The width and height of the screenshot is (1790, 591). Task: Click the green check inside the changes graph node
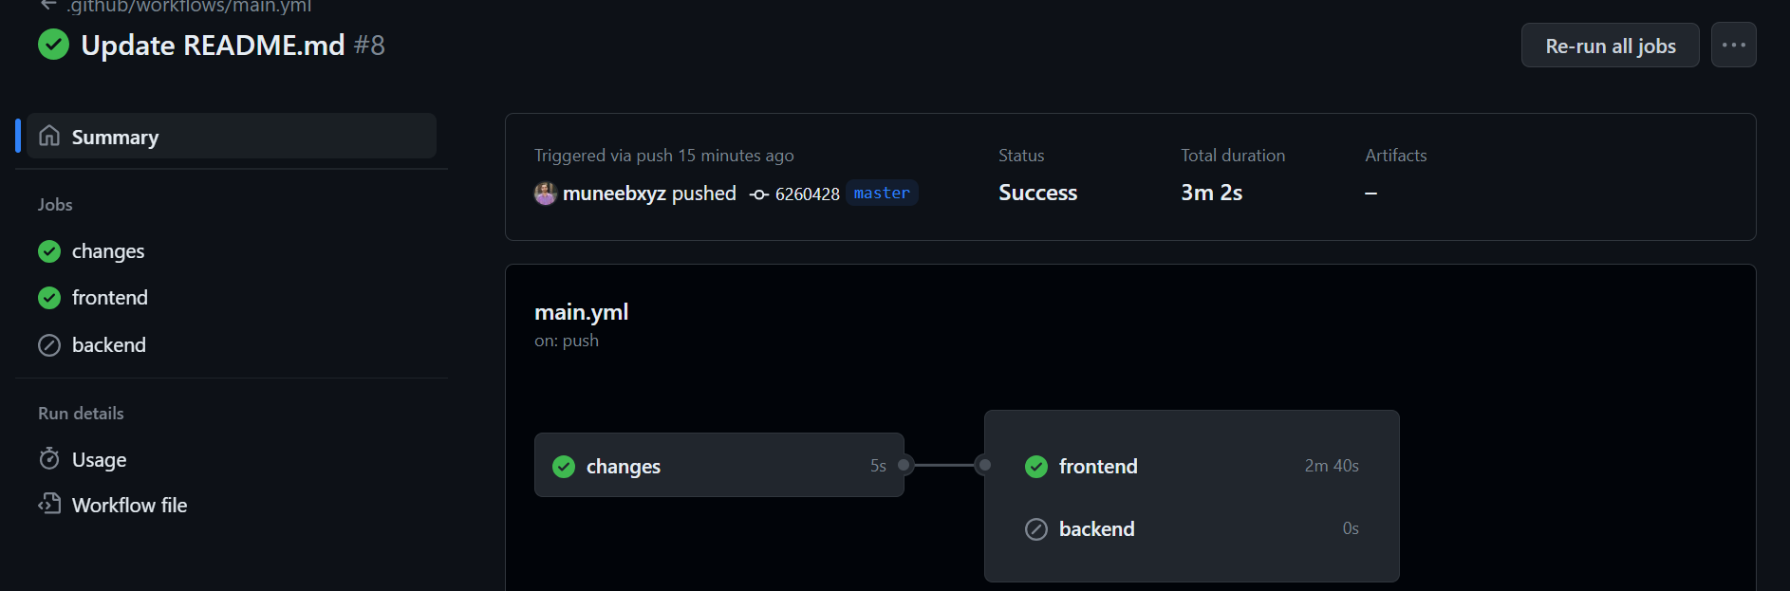[565, 466]
